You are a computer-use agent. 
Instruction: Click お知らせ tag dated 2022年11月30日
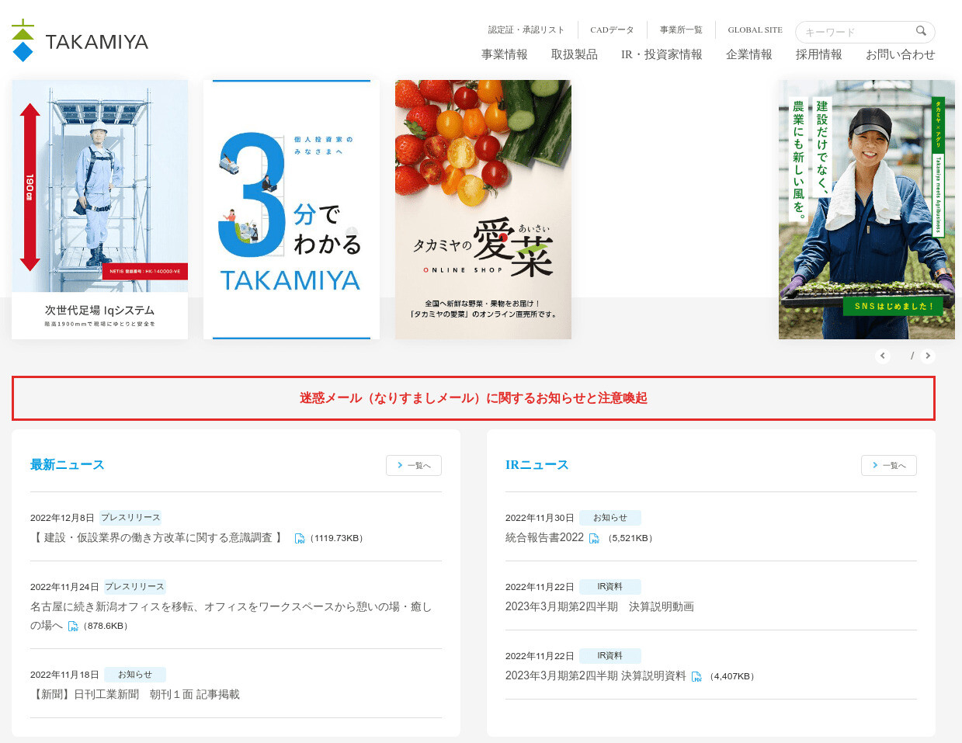tap(610, 518)
